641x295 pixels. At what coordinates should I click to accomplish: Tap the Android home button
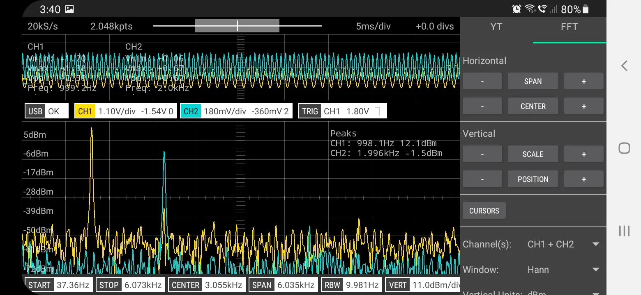[x=624, y=148]
